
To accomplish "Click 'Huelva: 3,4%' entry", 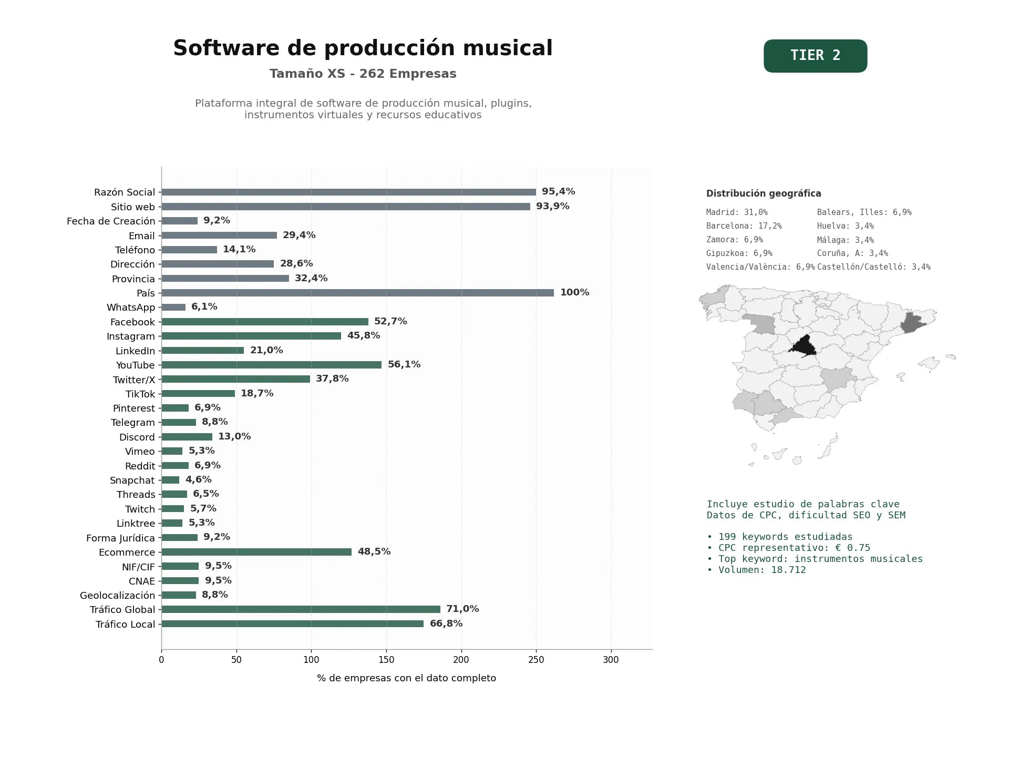I will 846,226.
